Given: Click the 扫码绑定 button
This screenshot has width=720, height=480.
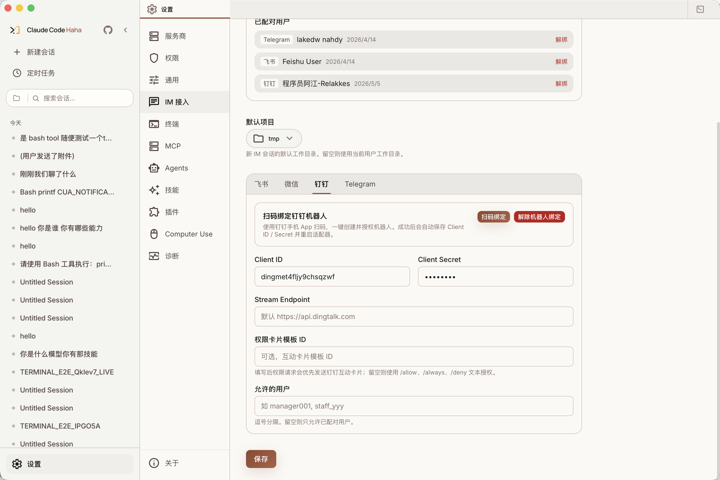Looking at the screenshot, I should pos(493,217).
